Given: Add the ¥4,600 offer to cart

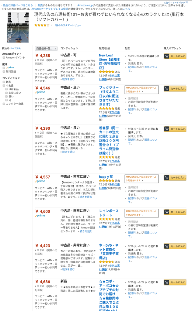Looking at the screenshot, I should point(175,212).
